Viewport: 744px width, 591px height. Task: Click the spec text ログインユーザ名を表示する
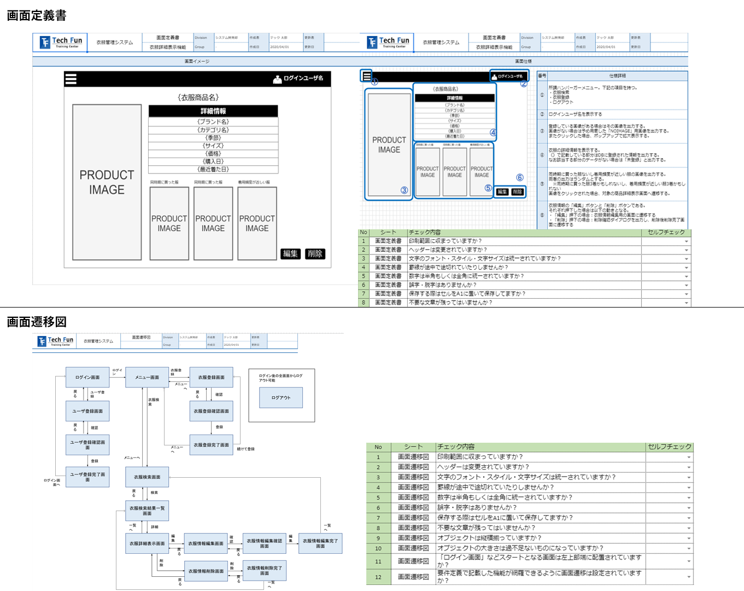(575, 114)
